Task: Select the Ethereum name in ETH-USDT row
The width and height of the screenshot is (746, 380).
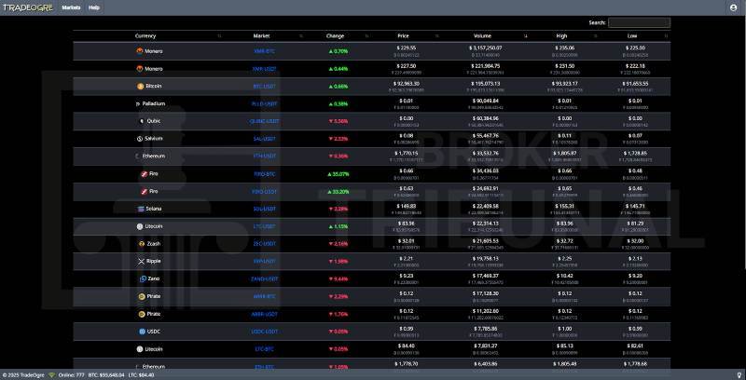Action: 154,156
